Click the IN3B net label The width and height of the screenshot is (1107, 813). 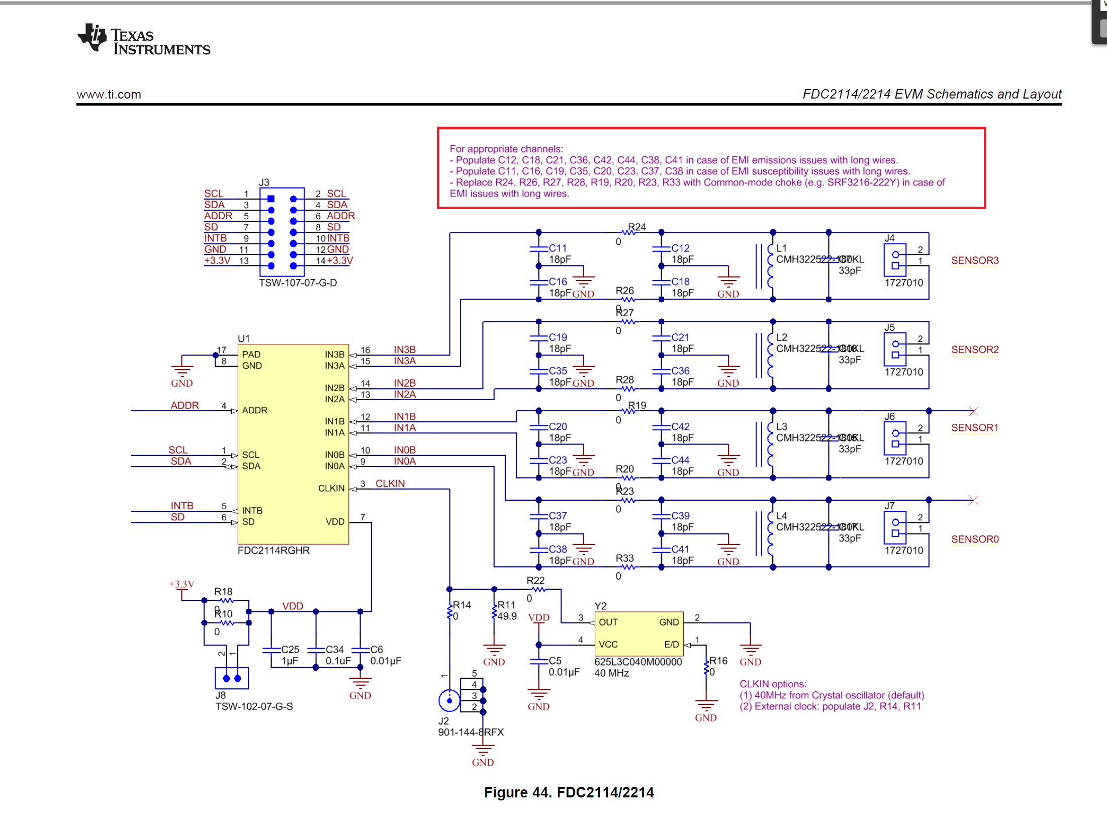pos(405,350)
